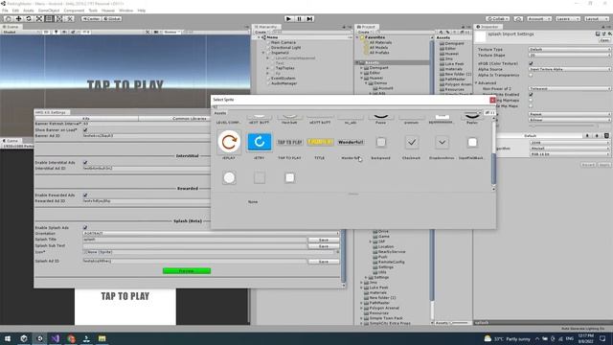Toggle Read/Write Enabled checkbox
This screenshot has height=345, width=613.
click(x=531, y=94)
